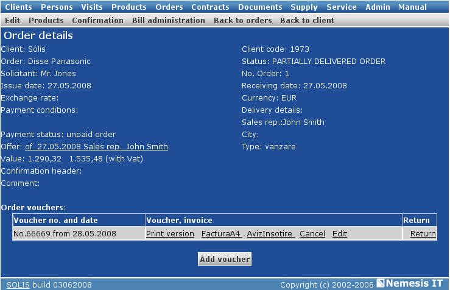Open Bill administration
This screenshot has height=290, width=450.
(x=169, y=20)
